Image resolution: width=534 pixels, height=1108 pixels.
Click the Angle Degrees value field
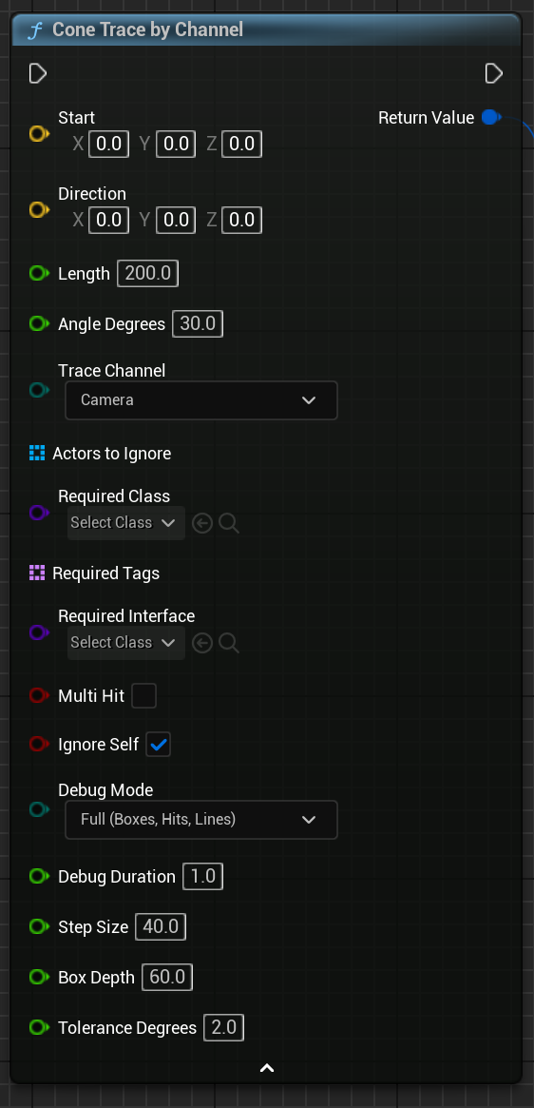[x=198, y=324]
